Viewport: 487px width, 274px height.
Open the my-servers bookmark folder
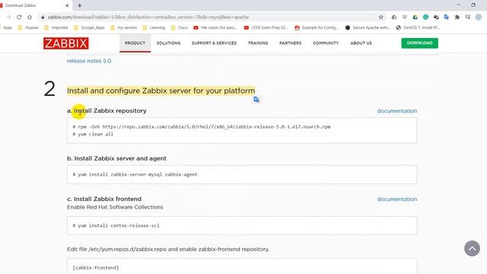[x=123, y=27]
